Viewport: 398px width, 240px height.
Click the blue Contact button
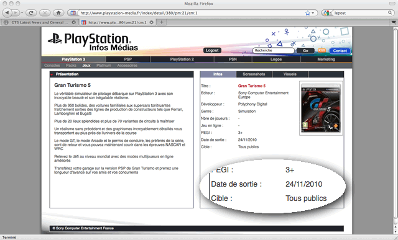[x=340, y=51]
